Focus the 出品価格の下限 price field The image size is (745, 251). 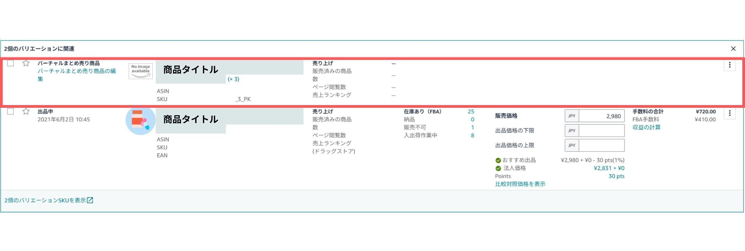point(601,130)
